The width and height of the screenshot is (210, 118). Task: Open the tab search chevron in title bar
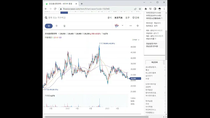(144, 2)
